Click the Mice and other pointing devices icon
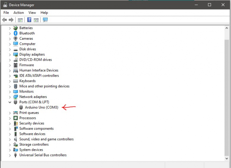The image size is (231, 168). point(15,86)
